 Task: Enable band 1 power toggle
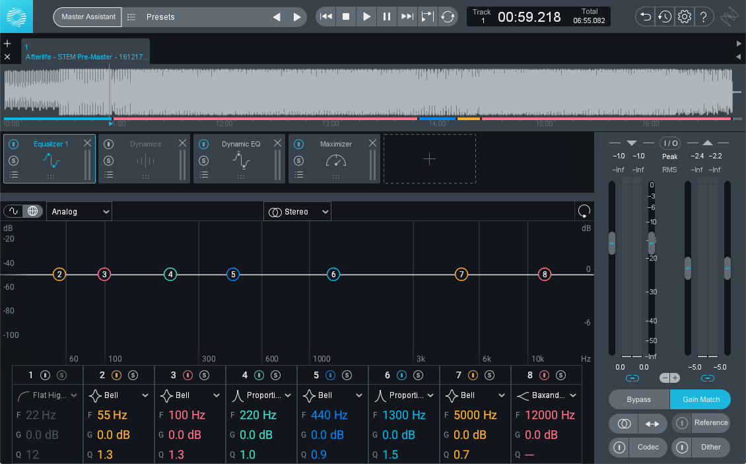click(x=45, y=376)
